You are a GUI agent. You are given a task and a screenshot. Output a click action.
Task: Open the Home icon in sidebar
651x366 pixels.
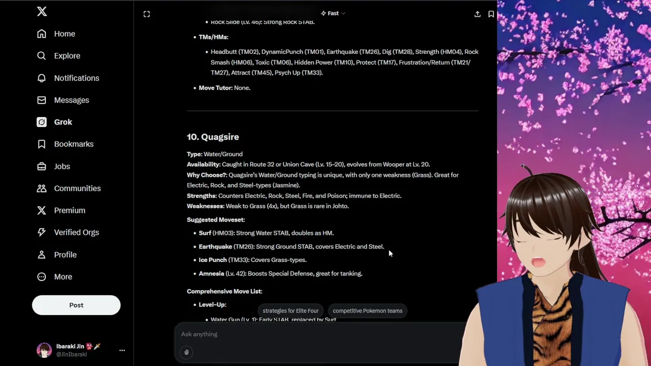(x=42, y=34)
